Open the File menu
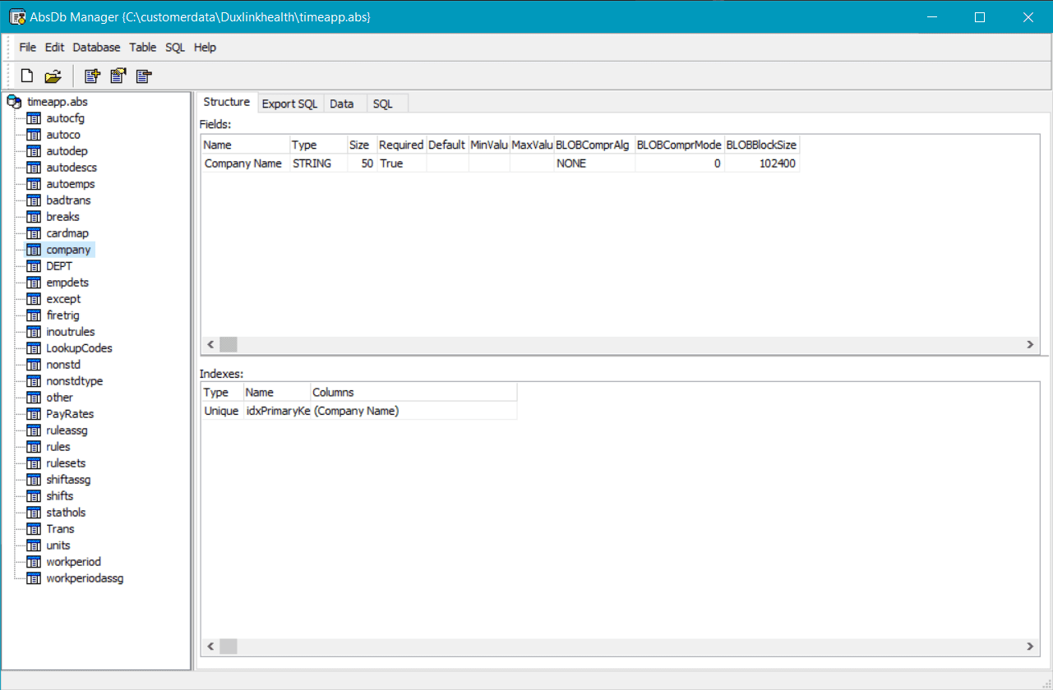The width and height of the screenshot is (1053, 690). (x=28, y=48)
